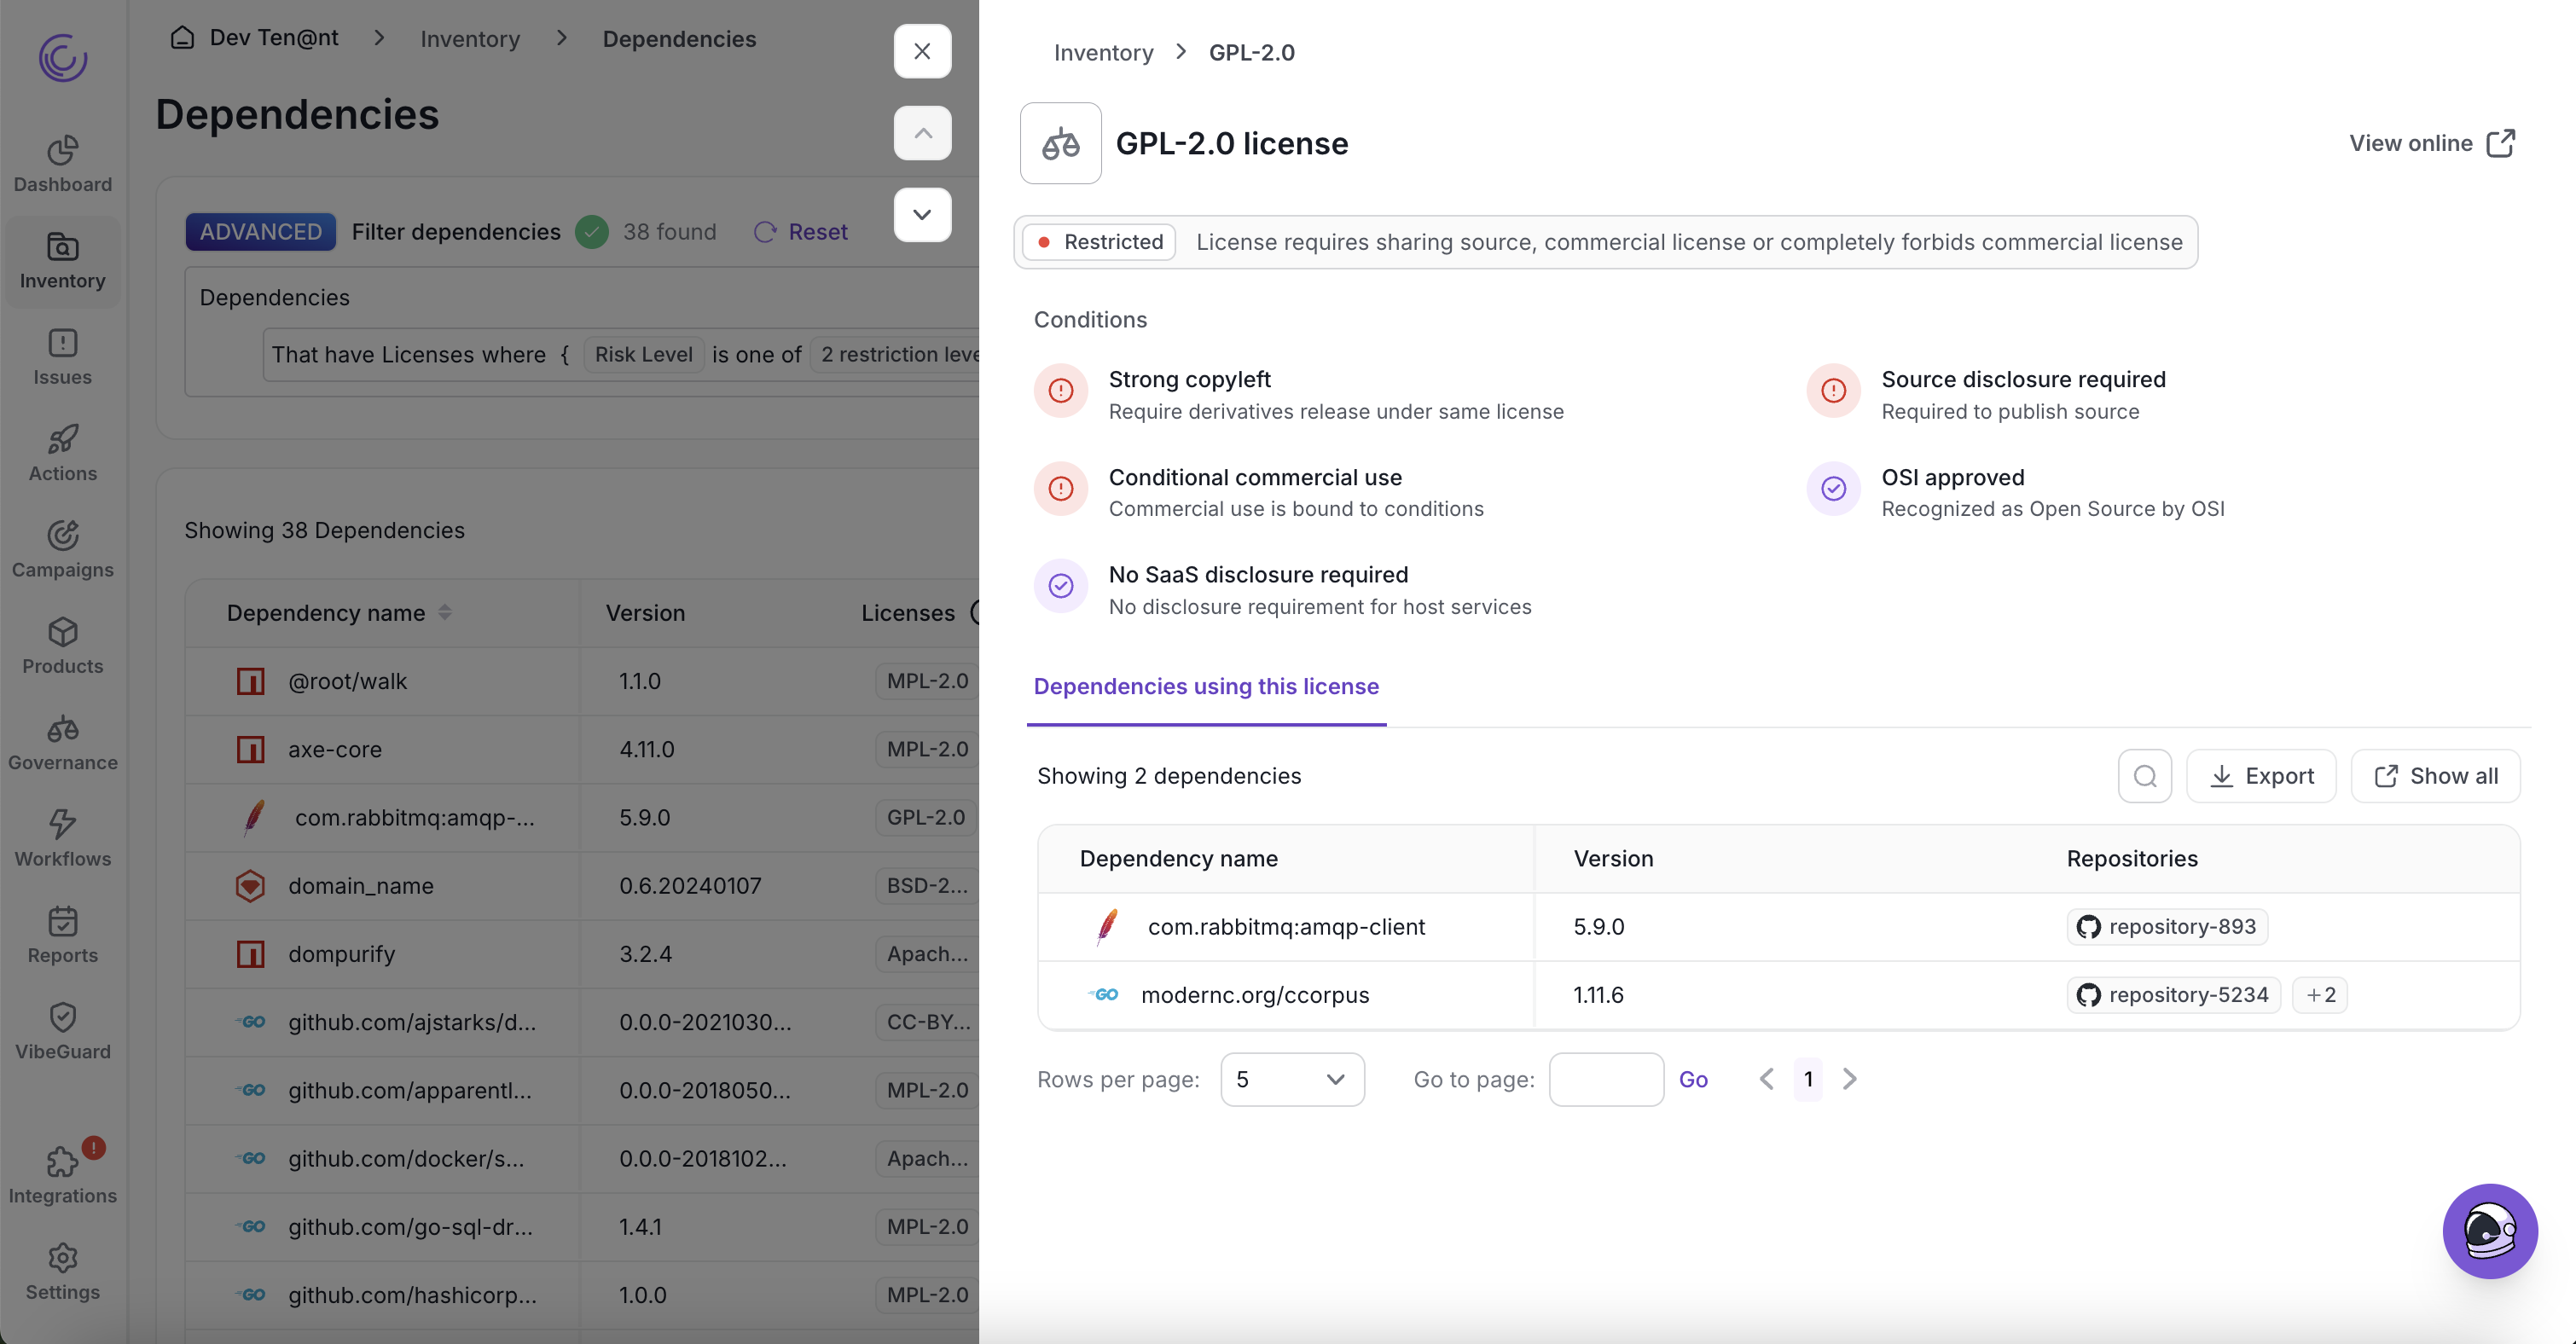Open Workflows lightning icon
The width and height of the screenshot is (2576, 1344).
coord(62,824)
